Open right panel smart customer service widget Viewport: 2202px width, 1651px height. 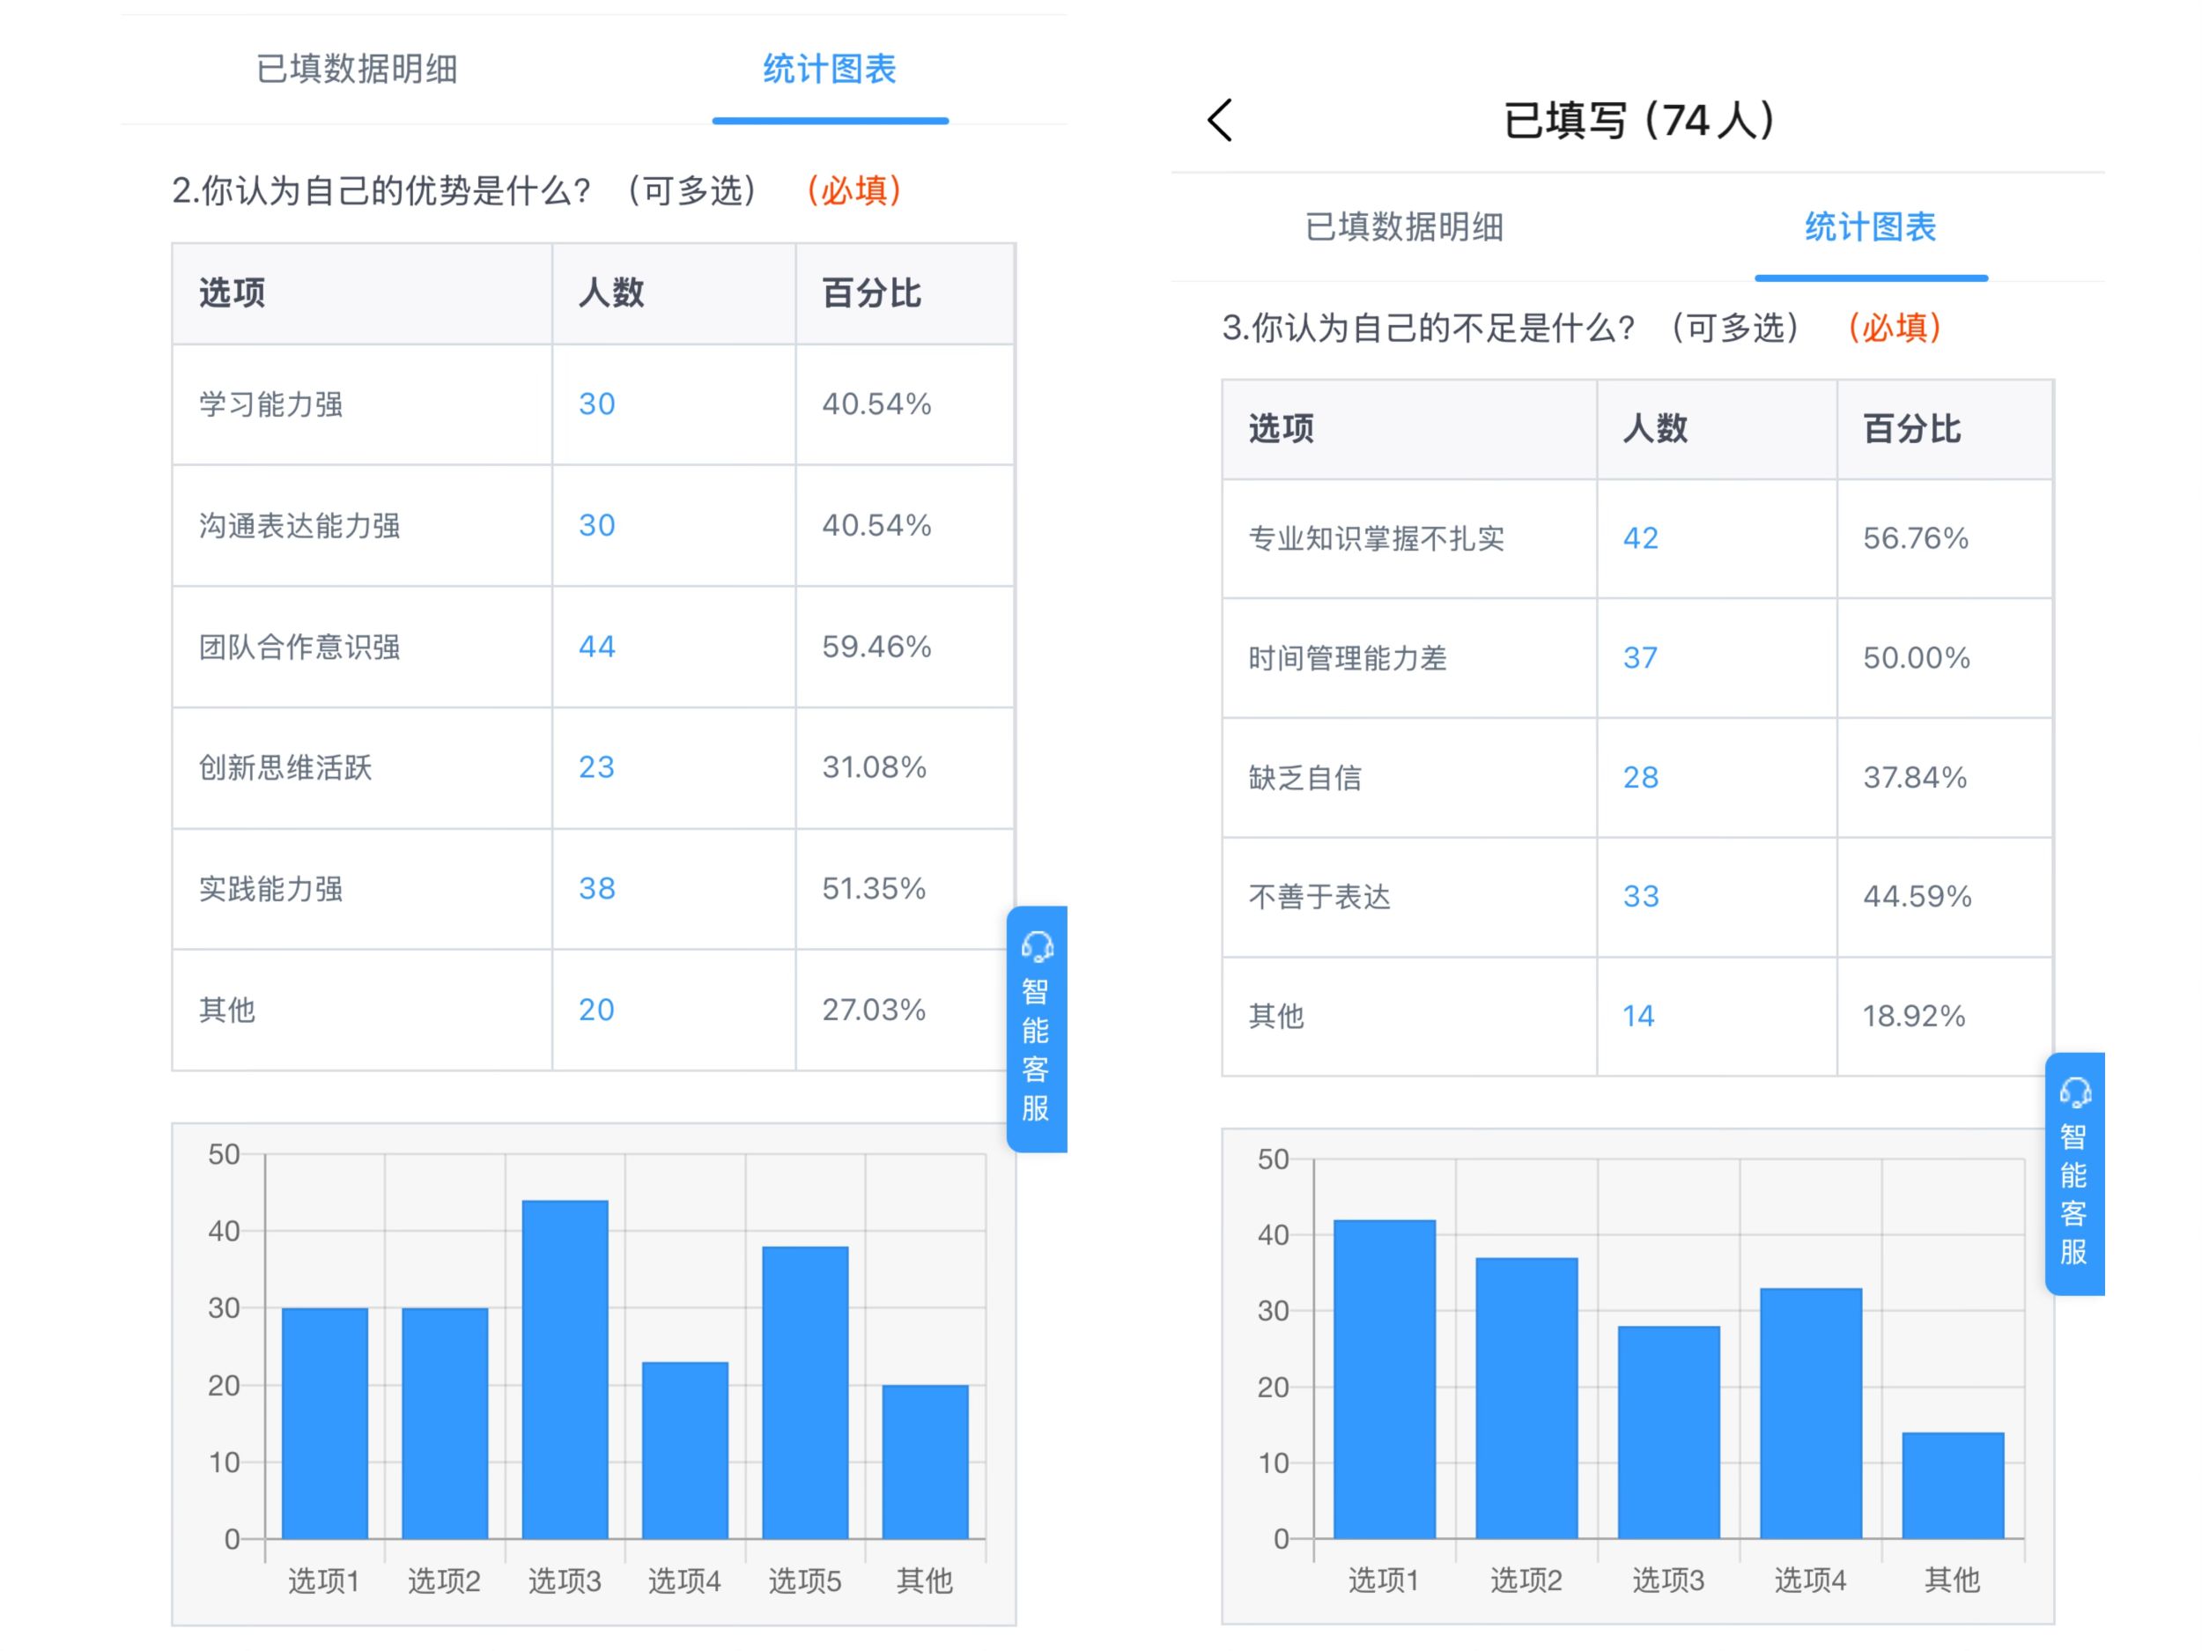click(x=2073, y=1173)
